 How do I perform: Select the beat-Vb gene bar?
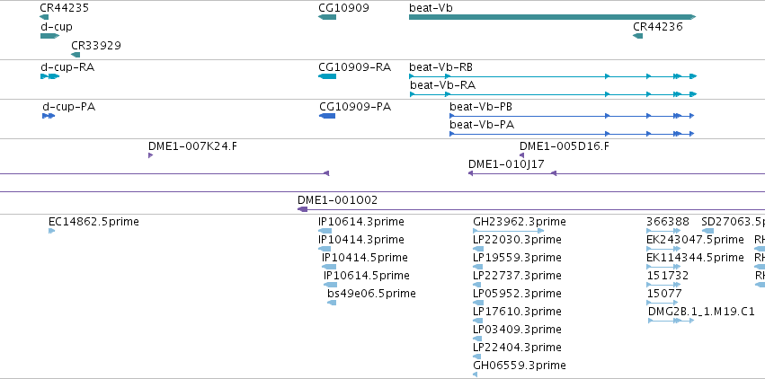(552, 17)
